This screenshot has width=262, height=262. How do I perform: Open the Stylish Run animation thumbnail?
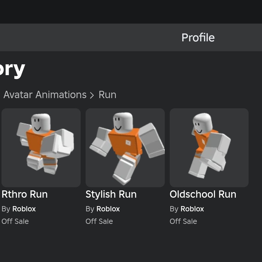click(125, 148)
